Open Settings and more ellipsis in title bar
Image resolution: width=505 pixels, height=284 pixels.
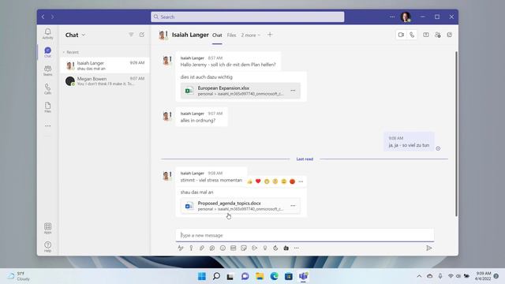point(392,17)
